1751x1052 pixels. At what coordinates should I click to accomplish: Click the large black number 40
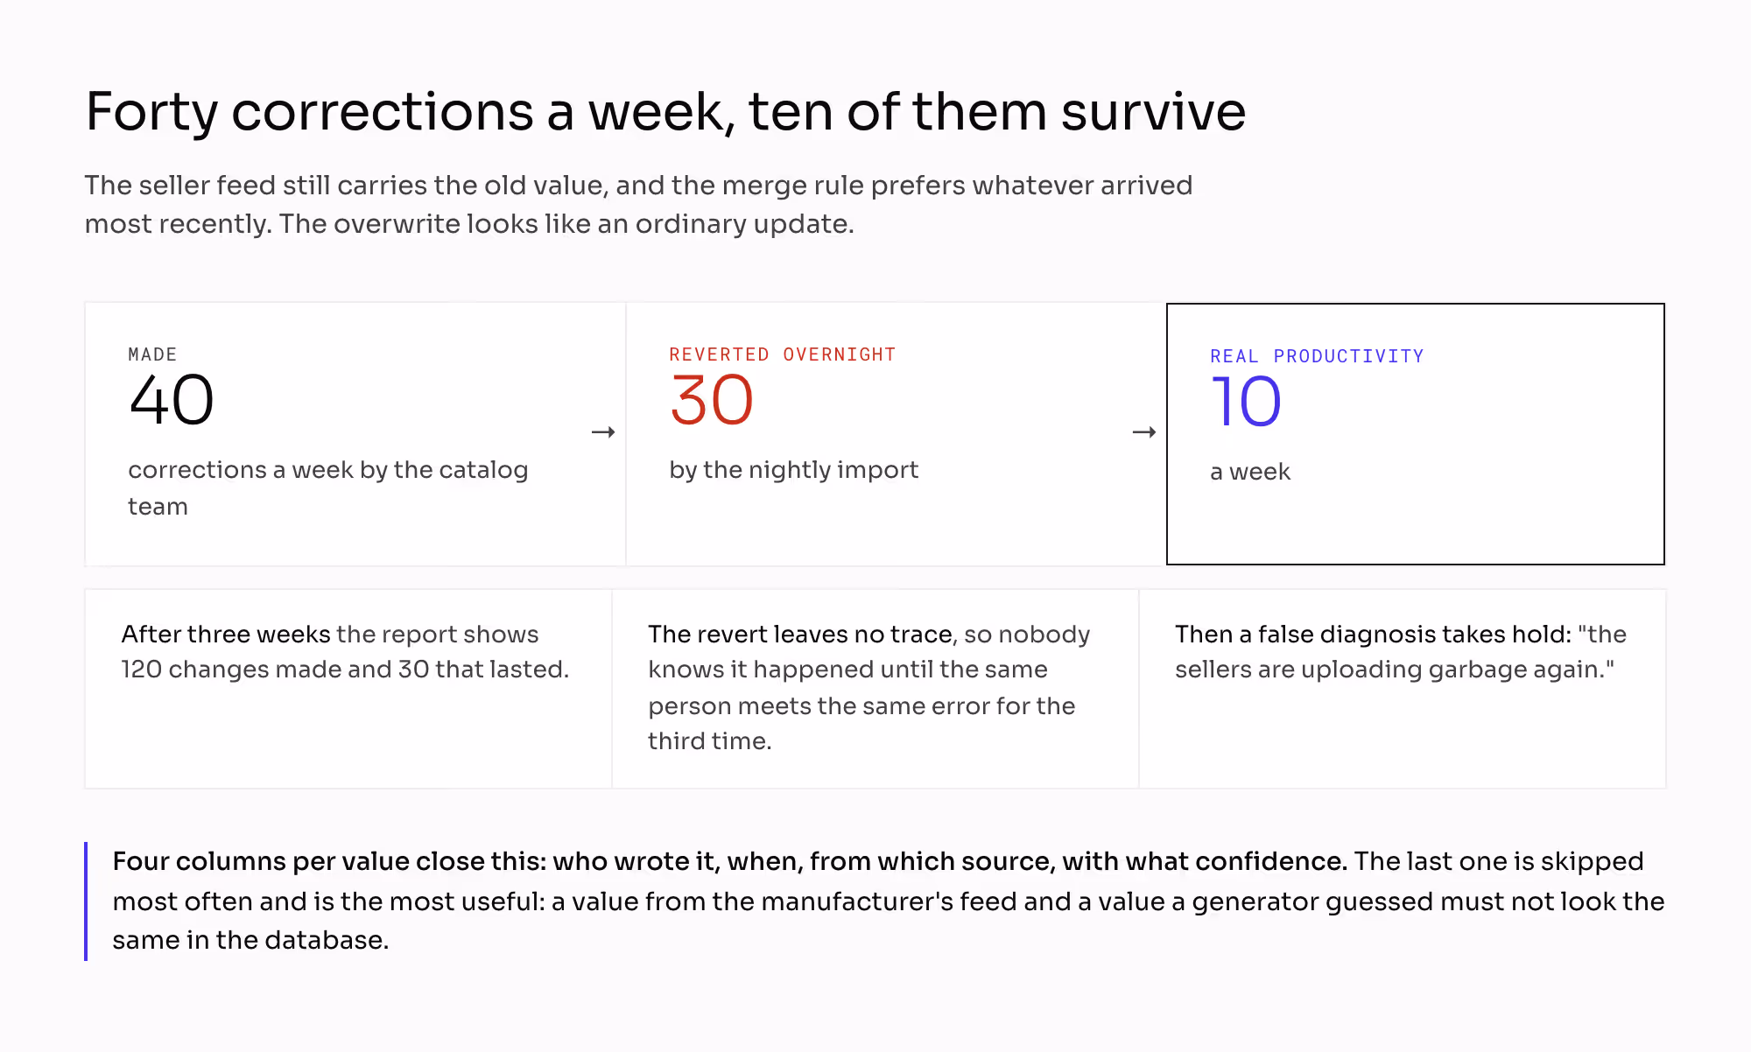(x=172, y=400)
